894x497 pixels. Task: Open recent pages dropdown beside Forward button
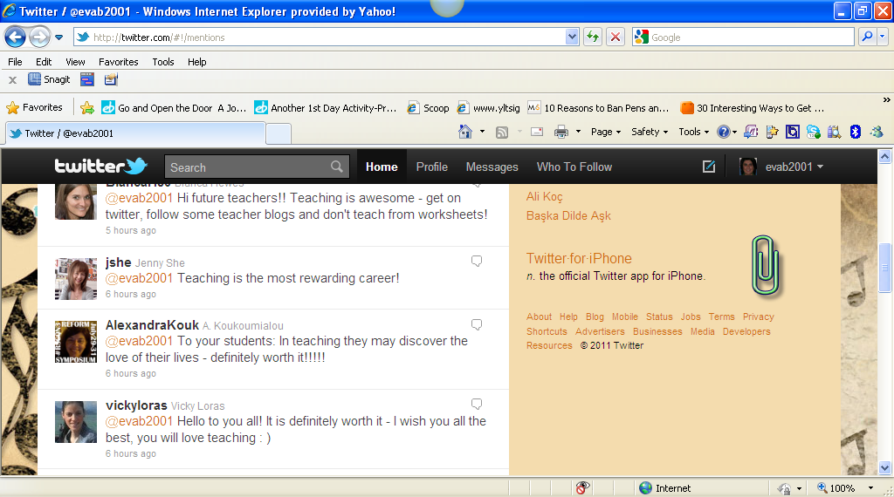(x=58, y=37)
